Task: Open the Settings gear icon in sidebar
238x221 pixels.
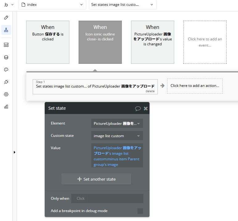Action: pos(6,94)
